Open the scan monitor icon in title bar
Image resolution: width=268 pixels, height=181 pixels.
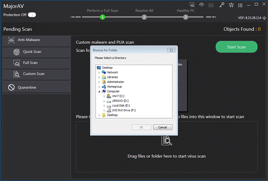(192, 5)
